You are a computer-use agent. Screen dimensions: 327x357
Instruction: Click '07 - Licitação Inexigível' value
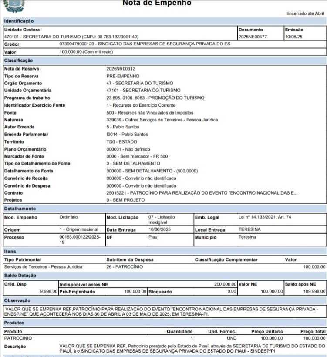click(x=162, y=220)
